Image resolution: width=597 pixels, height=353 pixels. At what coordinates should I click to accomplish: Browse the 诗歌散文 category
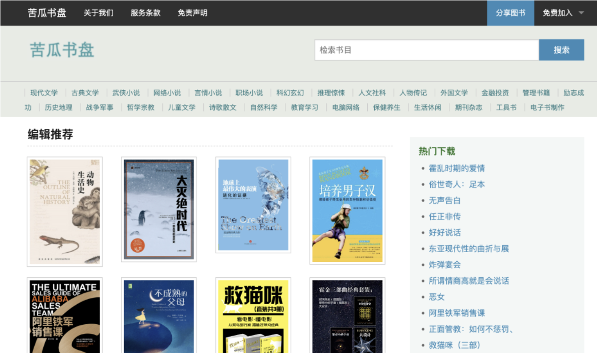pos(223,107)
